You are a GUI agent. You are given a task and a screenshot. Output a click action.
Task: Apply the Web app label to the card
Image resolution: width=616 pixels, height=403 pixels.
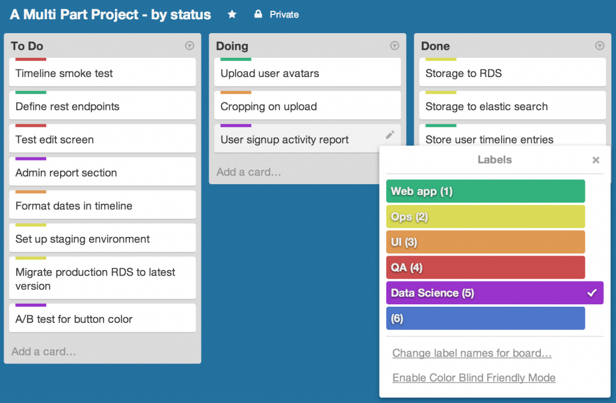pyautogui.click(x=485, y=191)
